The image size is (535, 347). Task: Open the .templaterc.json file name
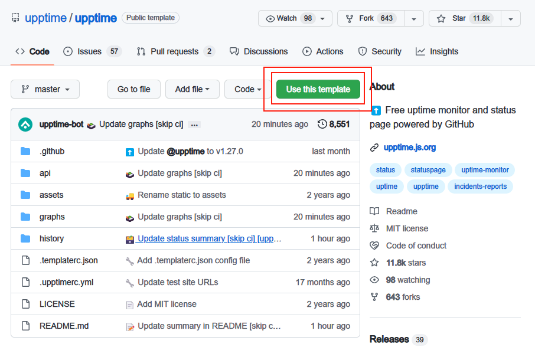pos(68,260)
